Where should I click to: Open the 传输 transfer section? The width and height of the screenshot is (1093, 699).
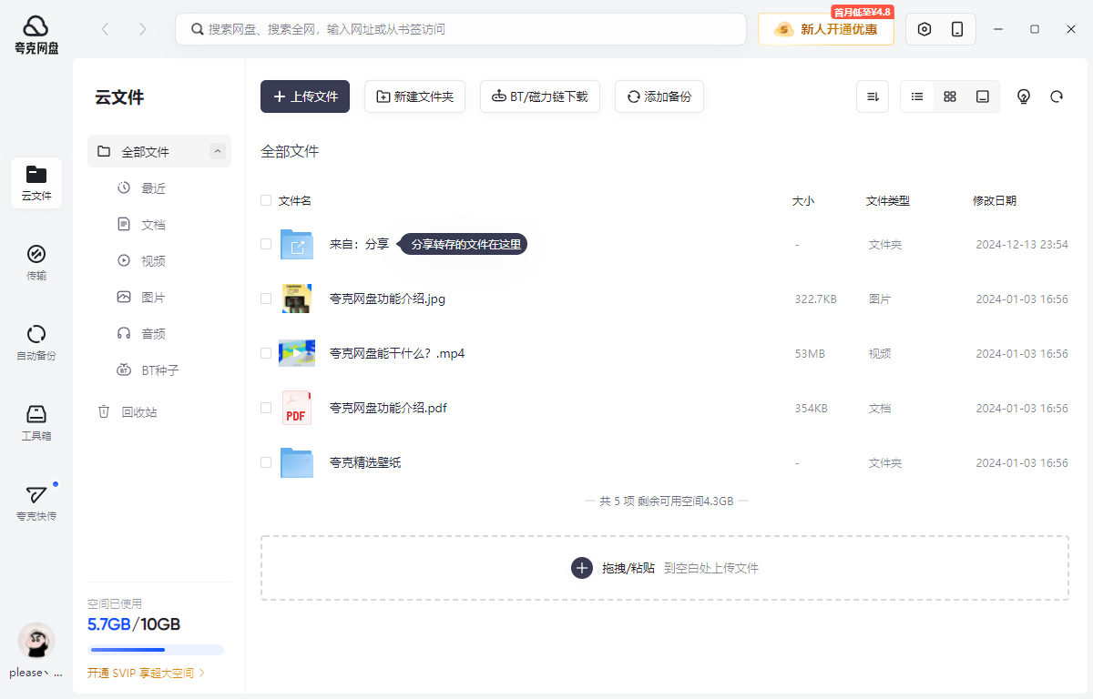pyautogui.click(x=36, y=263)
